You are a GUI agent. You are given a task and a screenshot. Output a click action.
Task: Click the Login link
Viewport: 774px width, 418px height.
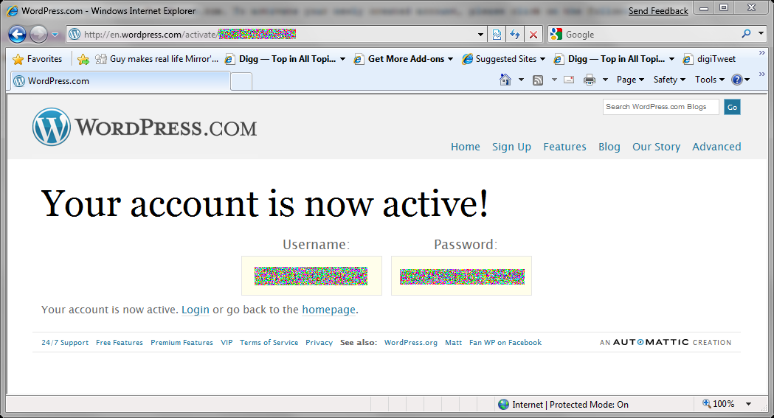click(196, 310)
